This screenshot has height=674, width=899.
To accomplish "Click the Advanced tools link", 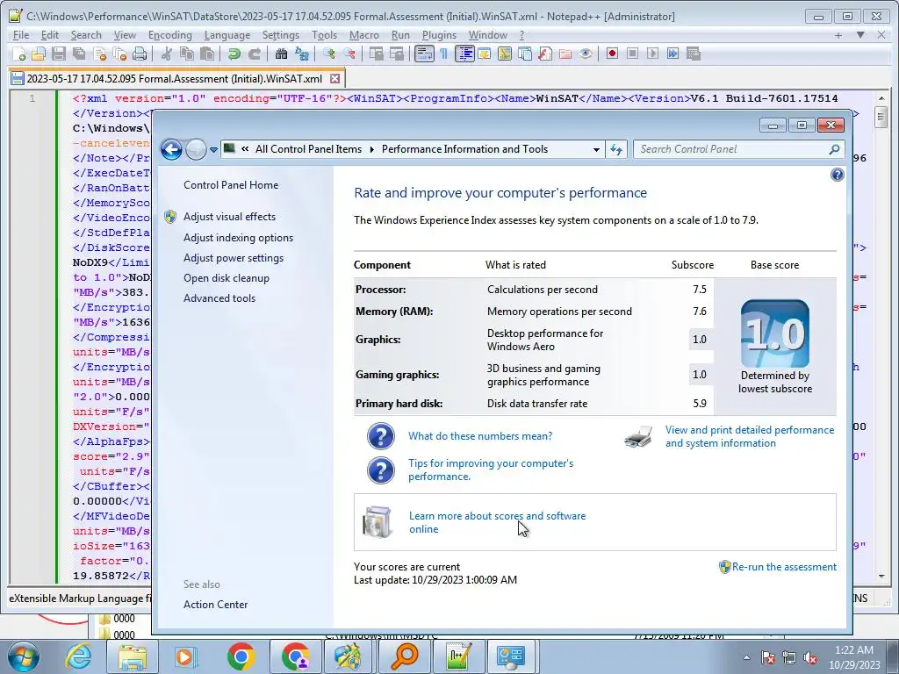I will coord(219,298).
